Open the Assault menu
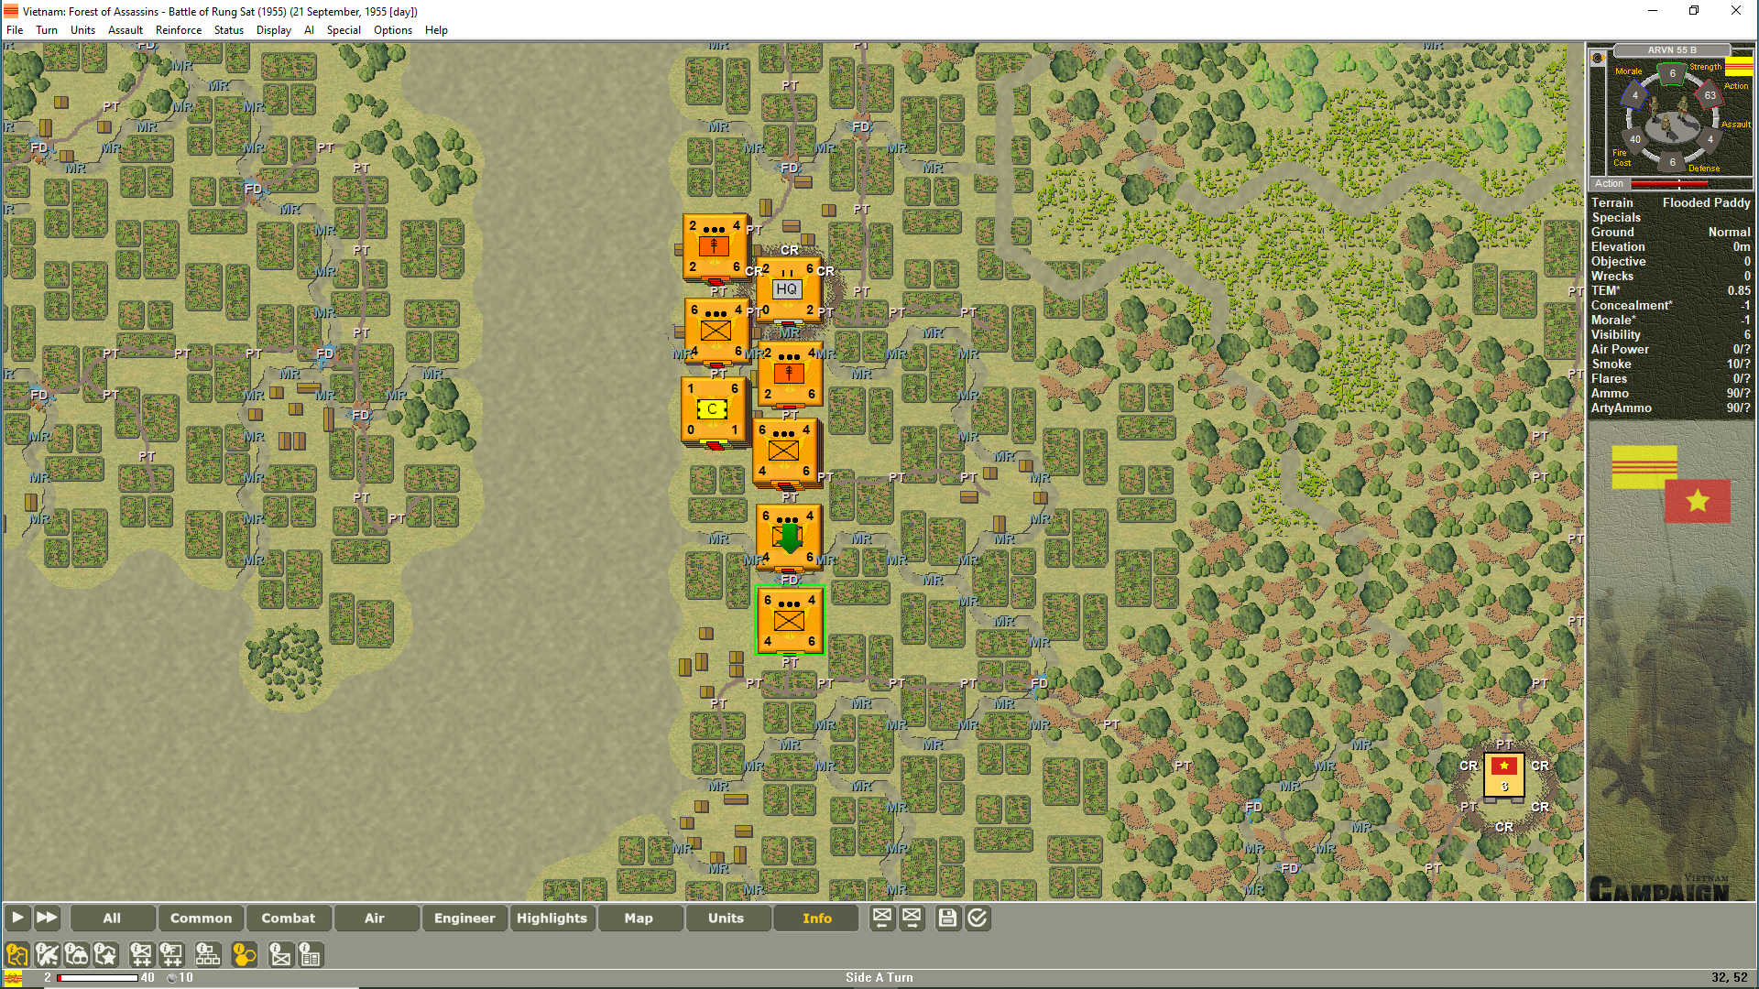The height and width of the screenshot is (989, 1759). 126,29
